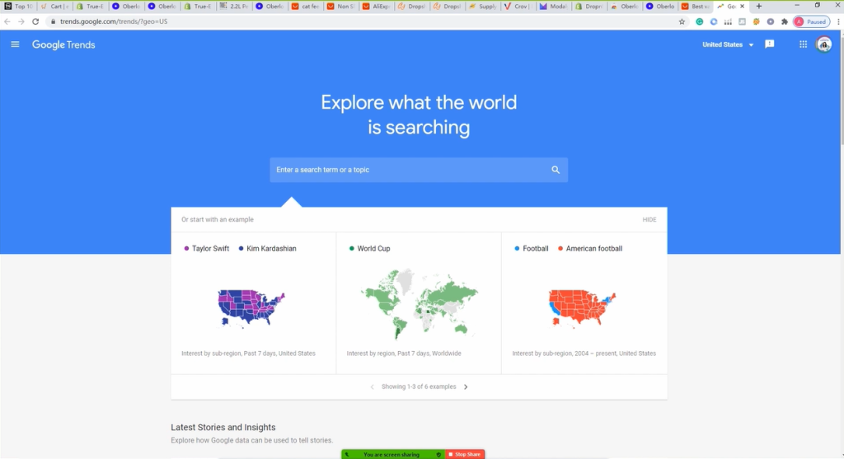Screen dimensions: 844x459
Task: Switch to the Top 10 tab
Action: point(19,6)
